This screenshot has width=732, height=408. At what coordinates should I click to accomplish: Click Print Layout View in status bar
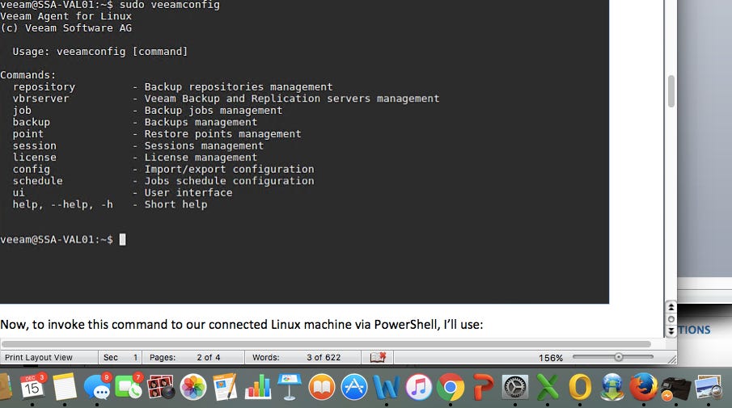point(39,358)
